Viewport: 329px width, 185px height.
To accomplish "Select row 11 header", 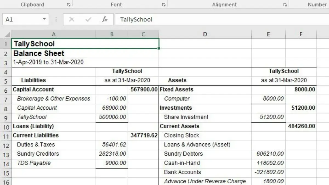I will click(6, 136).
